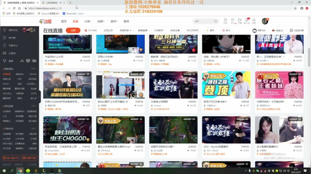Open the action center notification icon
Image resolution: width=311 pixels, height=174 pixels.
coord(305,171)
